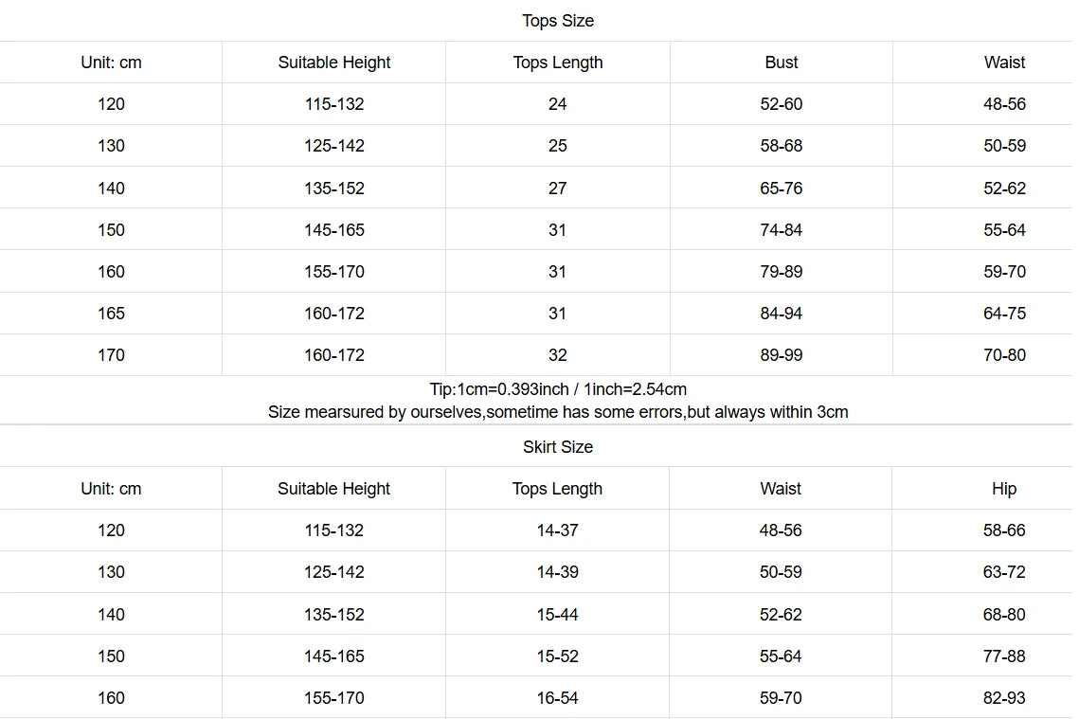The width and height of the screenshot is (1079, 719).
Task: Click skirt length cell 15-44
Action: coord(558,615)
